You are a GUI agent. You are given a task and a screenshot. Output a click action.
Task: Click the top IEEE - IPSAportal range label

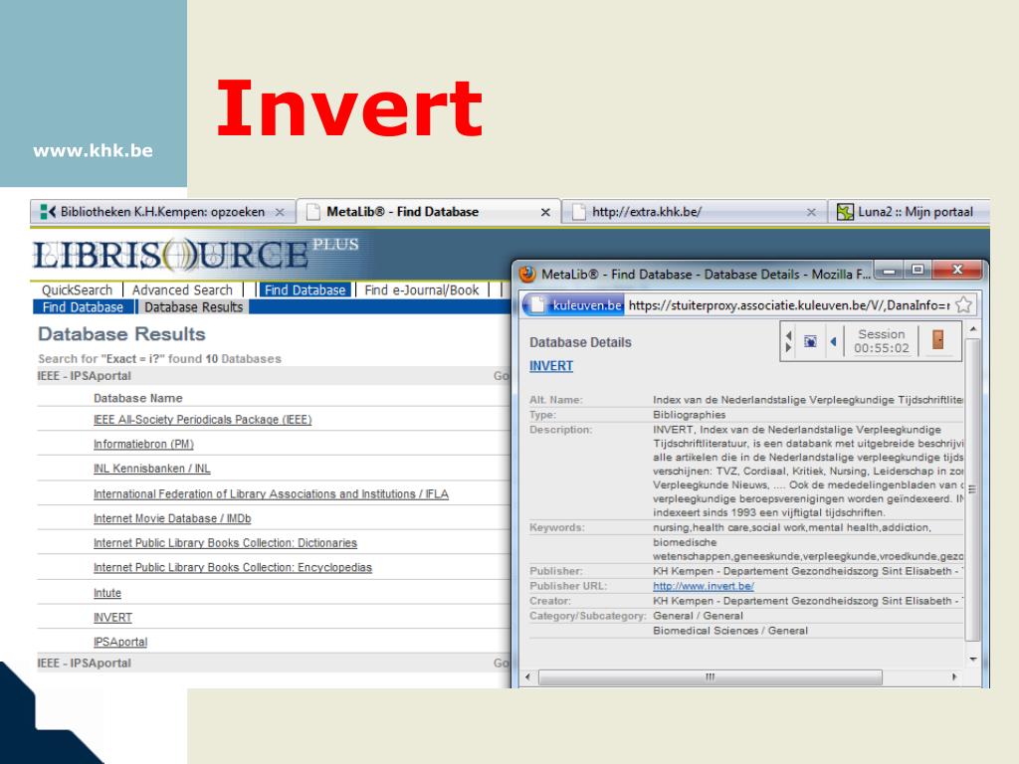tap(84, 376)
